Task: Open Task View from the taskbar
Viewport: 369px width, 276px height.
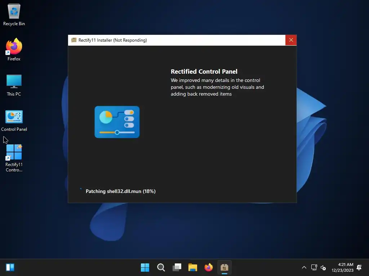Action: [x=177, y=267]
